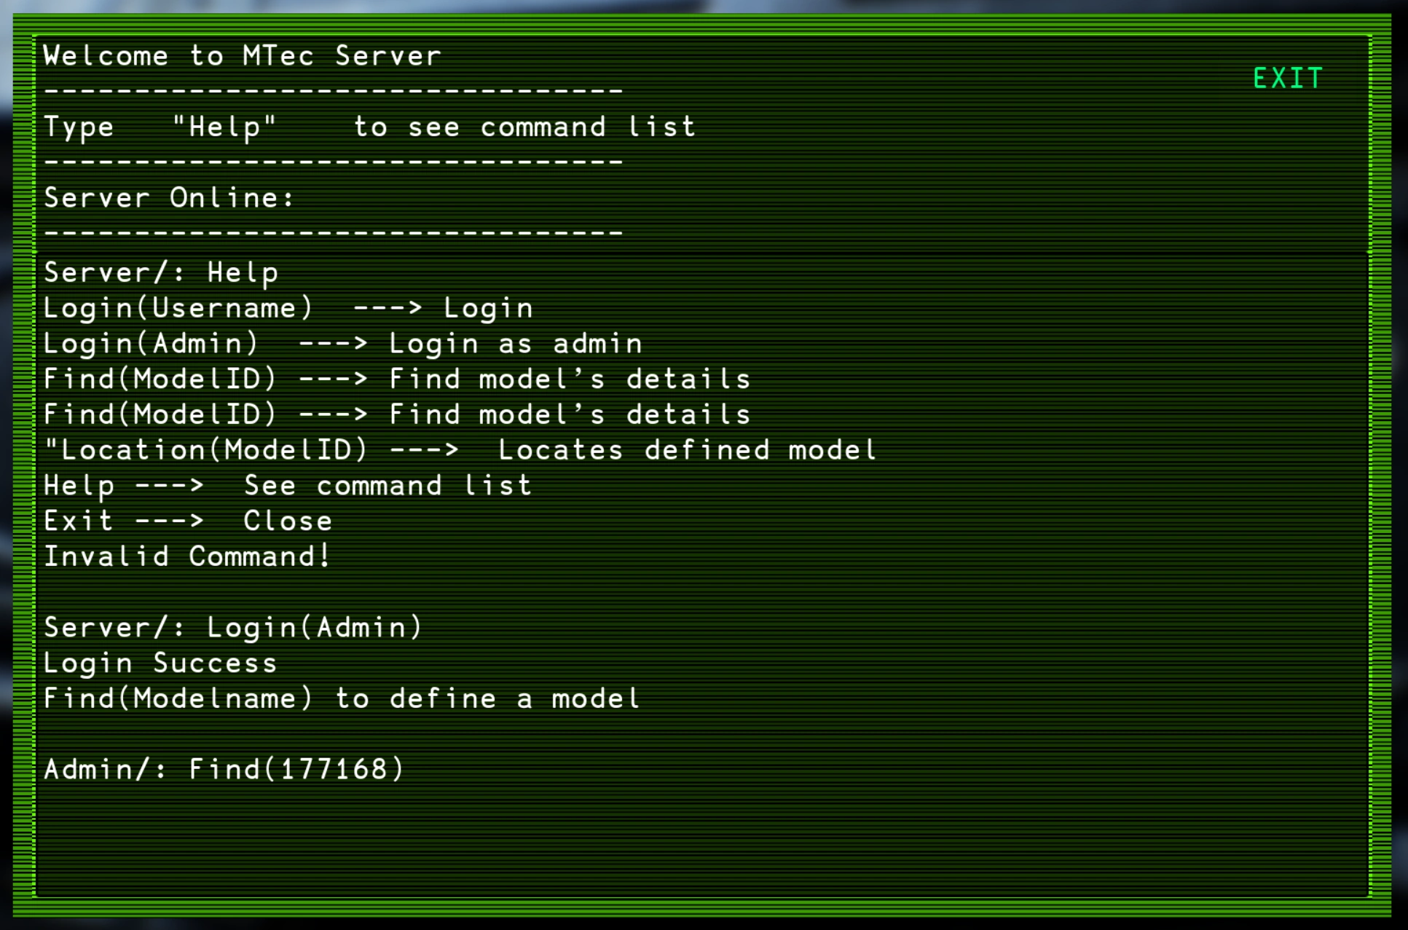Click the Login(Username) help entry

coord(288,309)
